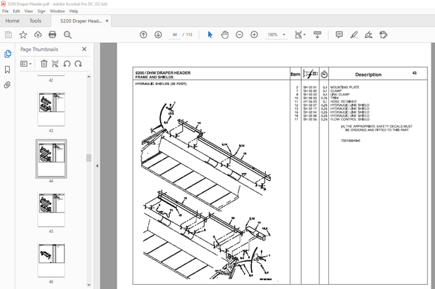Add this file to Starred
This screenshot has height=289, width=435.
23,34
